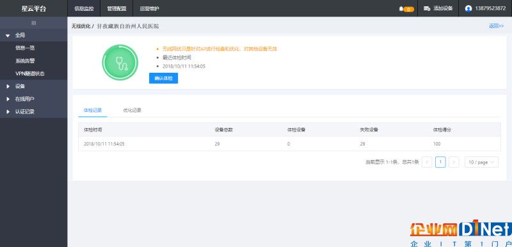Click the 返回>> link
Image resolution: width=512 pixels, height=247 pixels.
pos(497,26)
